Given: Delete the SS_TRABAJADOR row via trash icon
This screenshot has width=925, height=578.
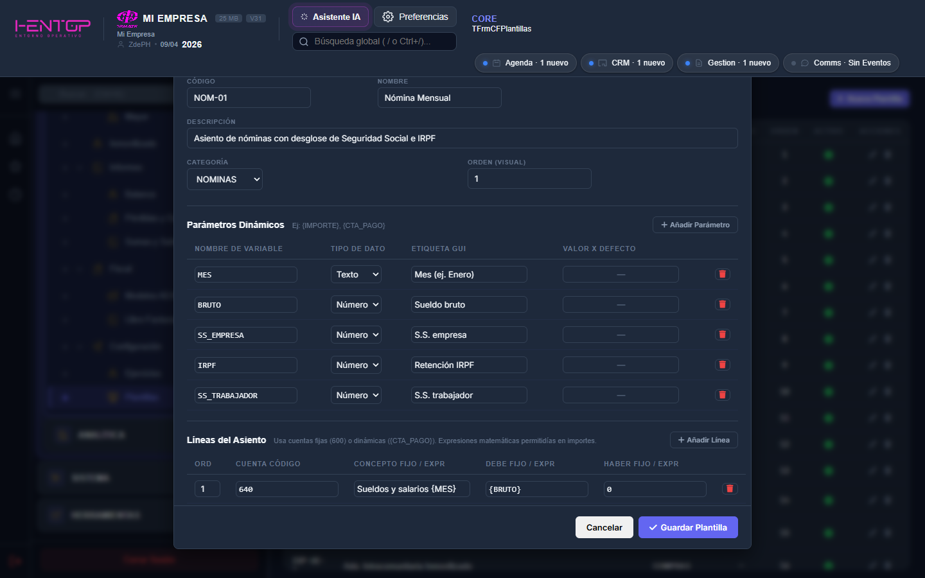Looking at the screenshot, I should [722, 395].
